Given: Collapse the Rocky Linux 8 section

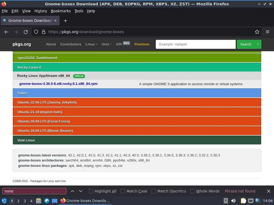Looking at the screenshot, I should (137, 67).
